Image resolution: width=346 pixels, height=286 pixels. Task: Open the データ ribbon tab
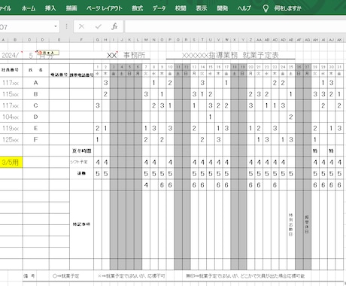159,8
